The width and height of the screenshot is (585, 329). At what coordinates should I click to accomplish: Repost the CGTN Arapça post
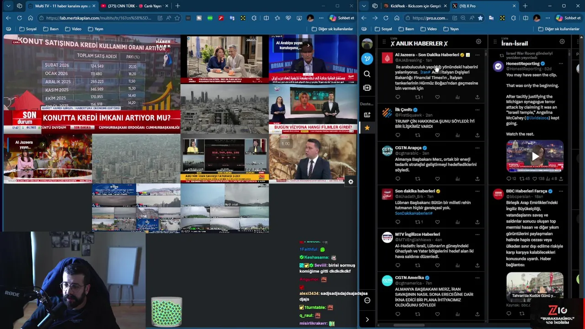pos(417,179)
